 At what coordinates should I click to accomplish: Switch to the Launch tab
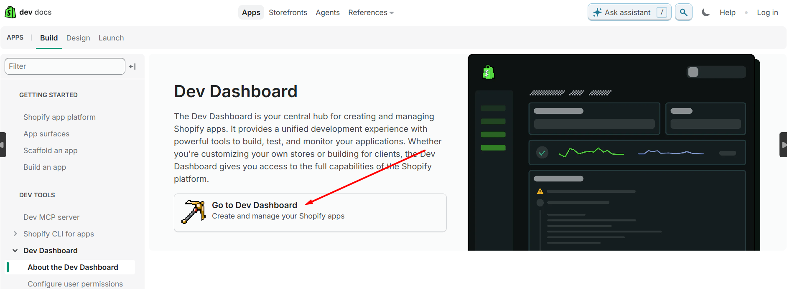[x=111, y=38]
